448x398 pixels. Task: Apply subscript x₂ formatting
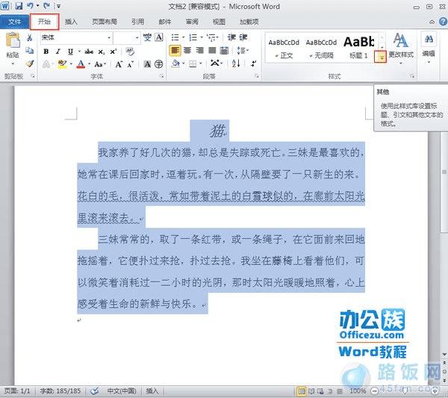(102, 52)
